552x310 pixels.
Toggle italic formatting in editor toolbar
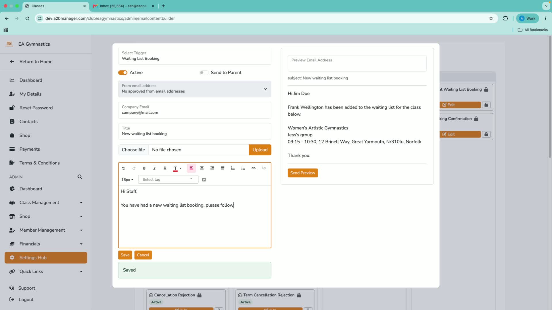point(154,168)
